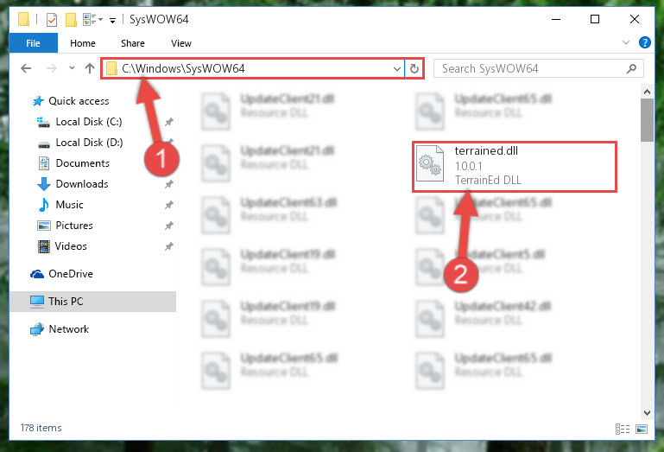The image size is (664, 452).
Task: Open the recent locations dropdown
Action: (x=72, y=67)
